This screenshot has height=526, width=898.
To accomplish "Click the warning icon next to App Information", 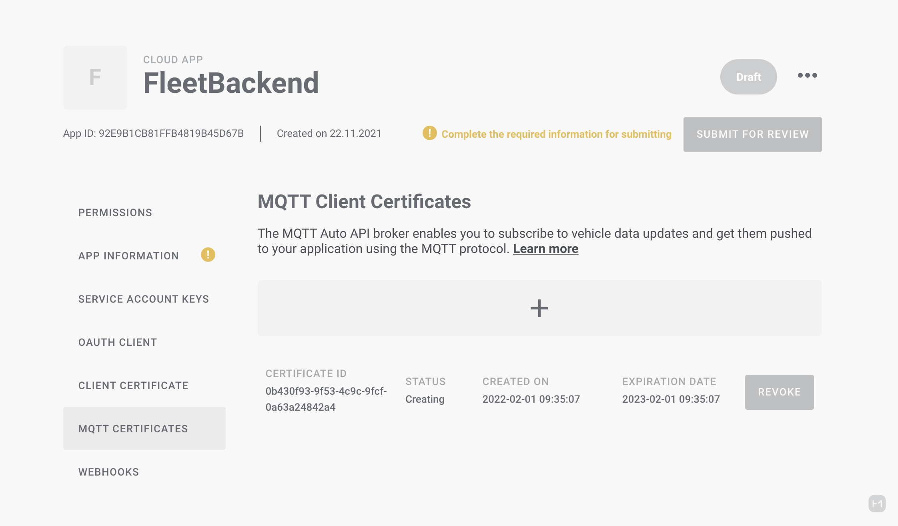I will click(x=207, y=255).
